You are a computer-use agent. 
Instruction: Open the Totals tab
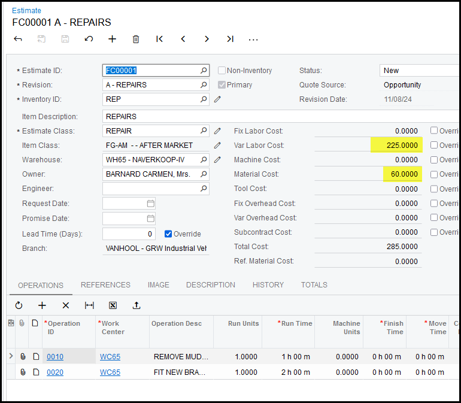click(314, 285)
